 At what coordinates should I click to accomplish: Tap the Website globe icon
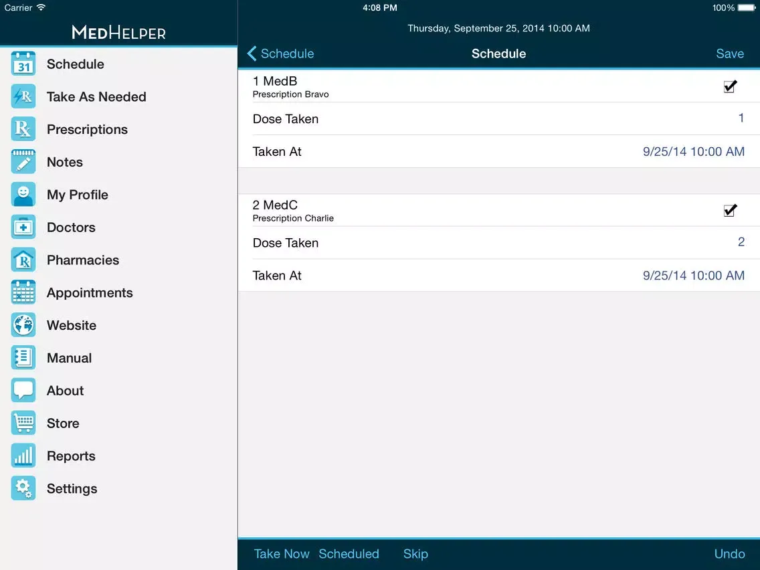tap(23, 324)
